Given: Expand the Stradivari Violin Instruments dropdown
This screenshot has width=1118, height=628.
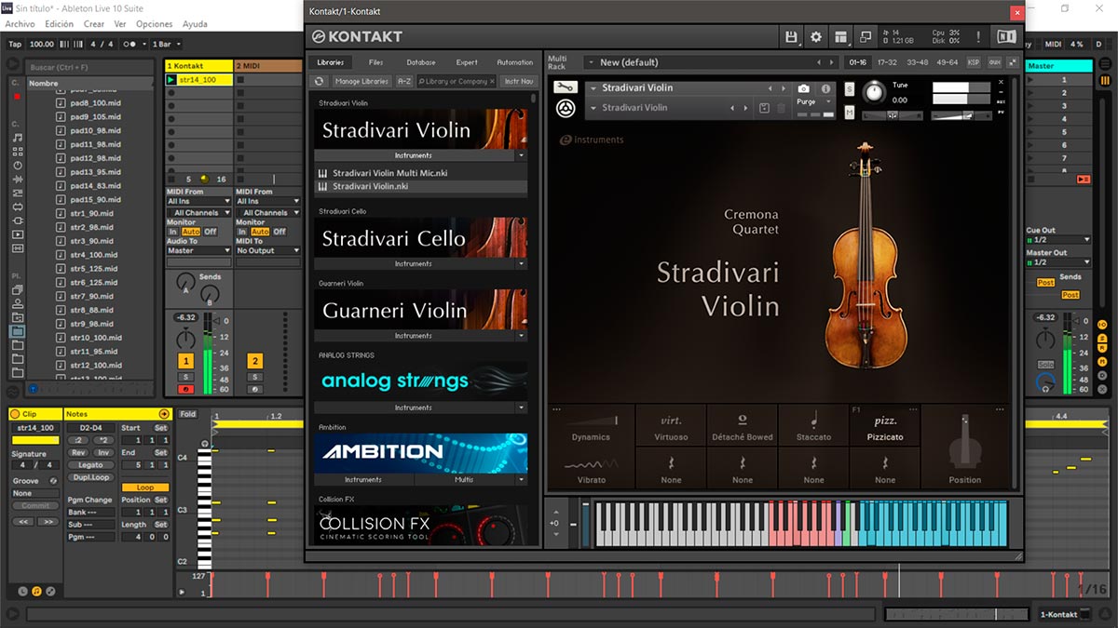Looking at the screenshot, I should (521, 155).
